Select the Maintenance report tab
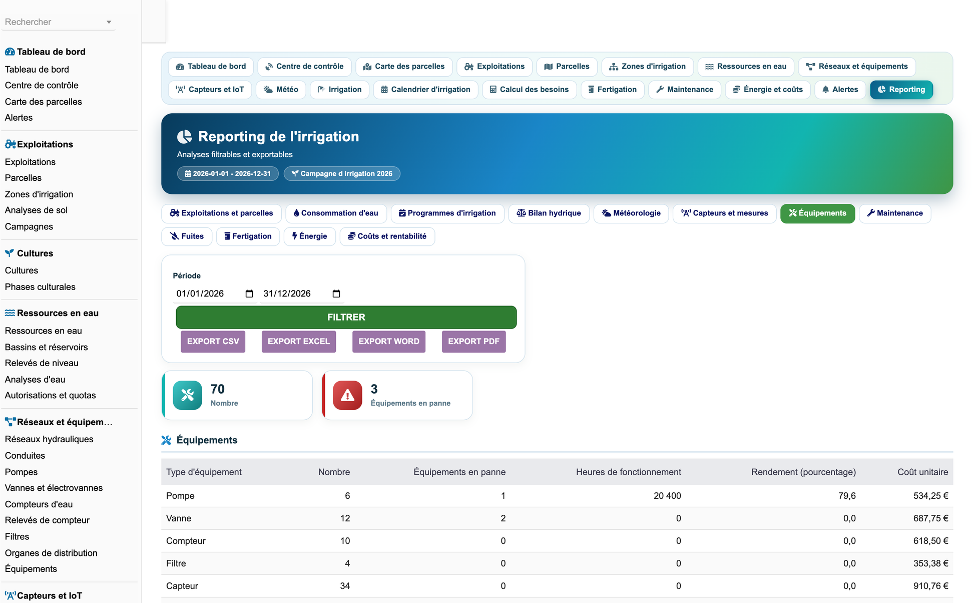Viewport: 974px width, 603px height. (x=895, y=213)
